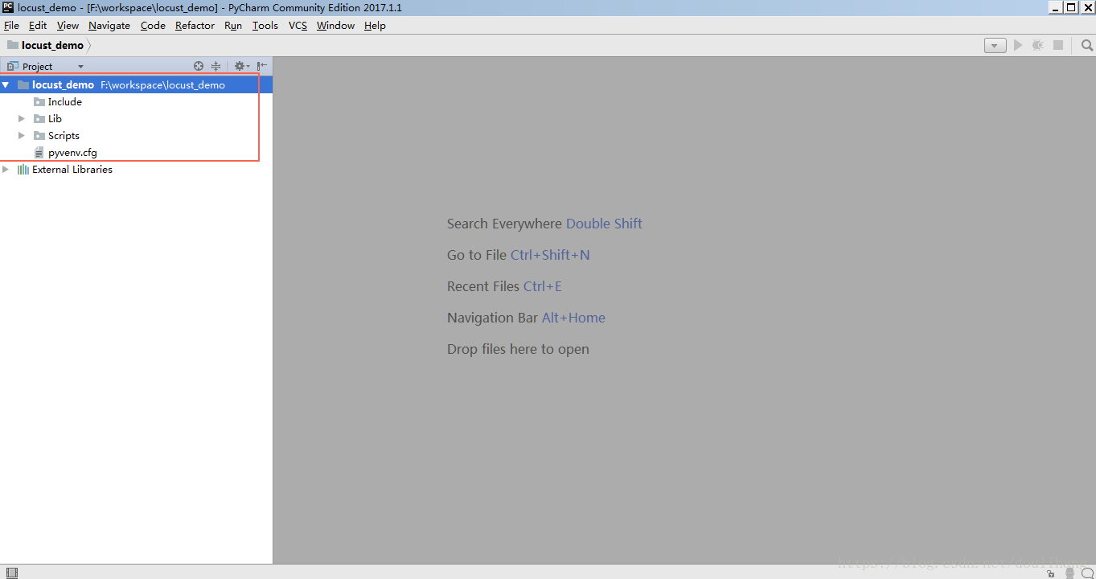Open the Code menu

pos(153,25)
